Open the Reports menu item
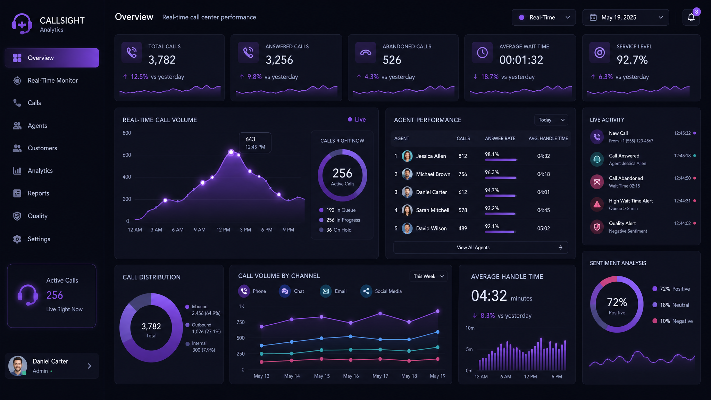711x400 pixels. pyautogui.click(x=52, y=193)
